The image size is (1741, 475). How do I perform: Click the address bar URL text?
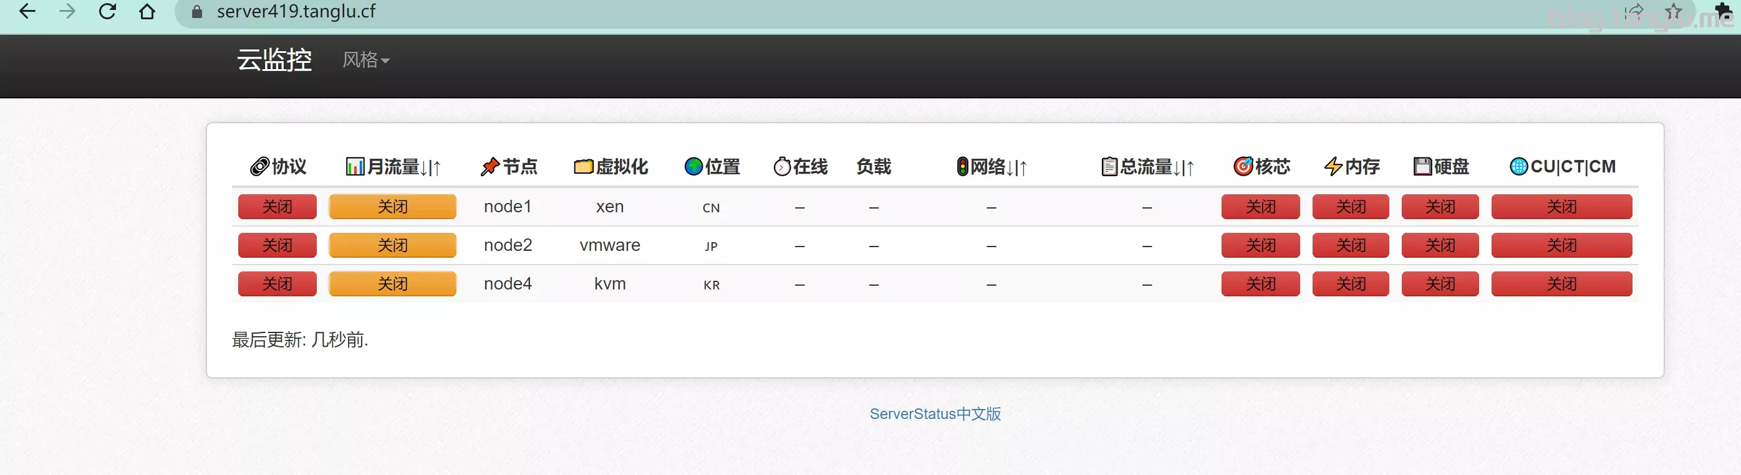click(296, 11)
